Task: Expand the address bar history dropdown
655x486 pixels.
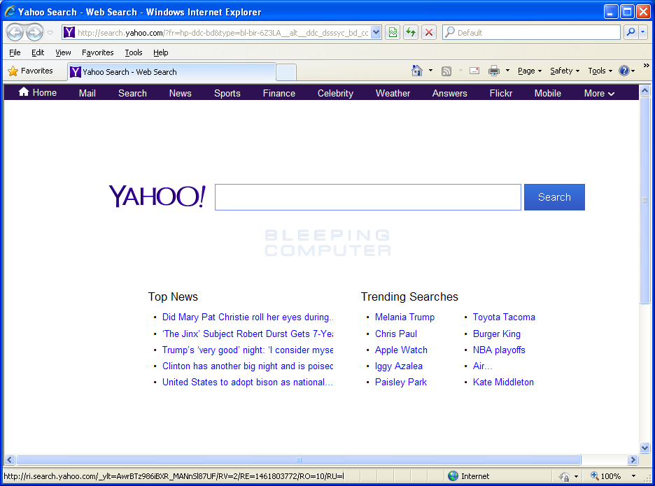Action: coord(376,33)
